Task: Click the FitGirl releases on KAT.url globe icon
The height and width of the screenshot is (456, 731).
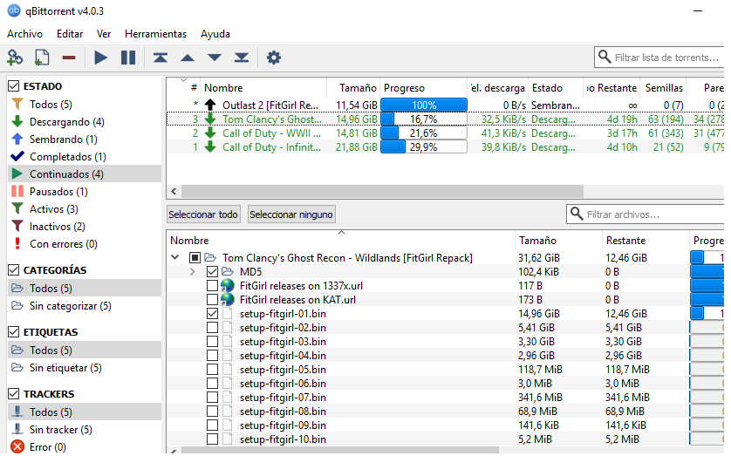Action: [x=228, y=300]
